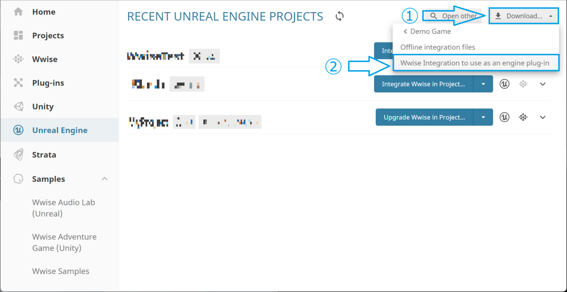The image size is (567, 292).
Task: Click the Wwise project icon on the middle row
Action: pos(523,84)
